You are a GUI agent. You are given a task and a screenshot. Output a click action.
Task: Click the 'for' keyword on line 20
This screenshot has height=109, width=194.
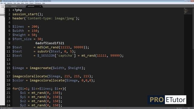point(15,89)
